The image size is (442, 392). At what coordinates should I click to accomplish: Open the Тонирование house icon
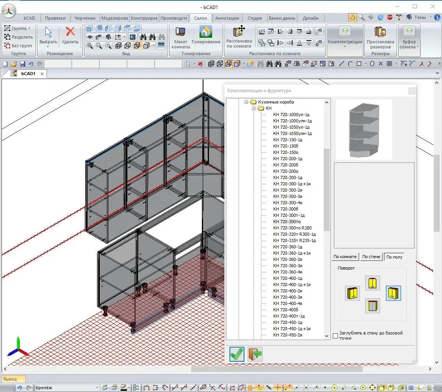[x=206, y=32]
